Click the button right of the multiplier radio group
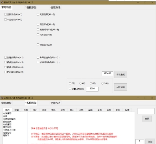 point(120,87)
